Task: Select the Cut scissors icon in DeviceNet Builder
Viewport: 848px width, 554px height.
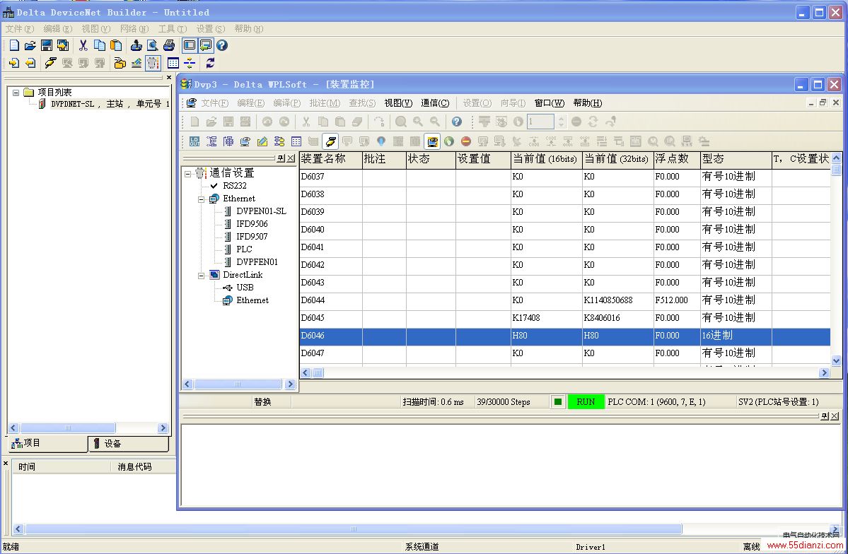Action: click(x=83, y=45)
